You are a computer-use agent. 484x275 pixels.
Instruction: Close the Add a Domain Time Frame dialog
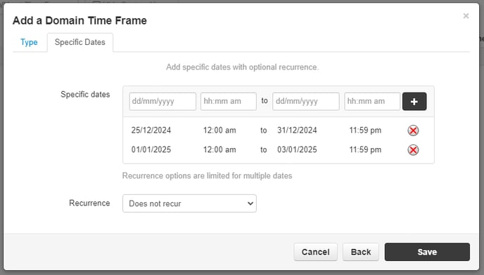(466, 15)
